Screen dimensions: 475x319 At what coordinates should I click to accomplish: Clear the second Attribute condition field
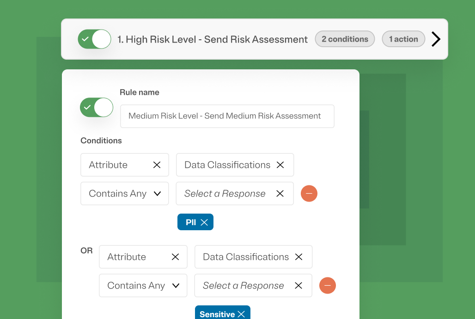coord(175,257)
